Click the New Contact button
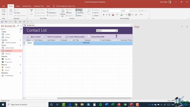Screen dimensions: 190x107 [34, 37]
